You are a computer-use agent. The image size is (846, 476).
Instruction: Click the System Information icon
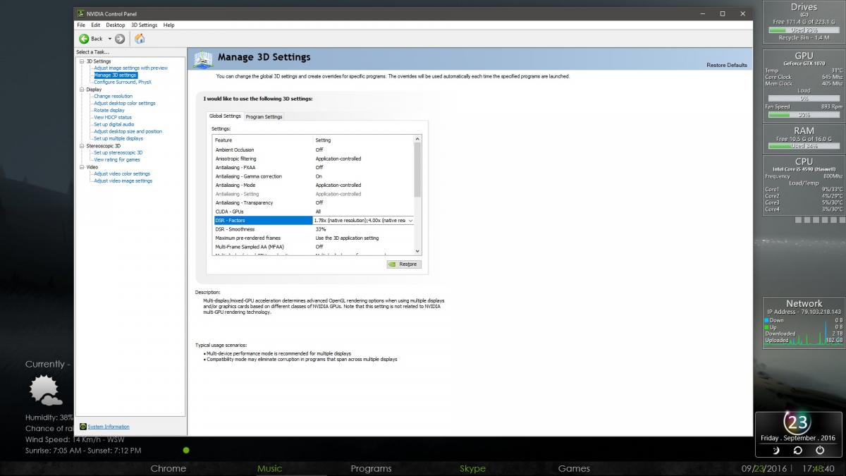click(x=83, y=427)
